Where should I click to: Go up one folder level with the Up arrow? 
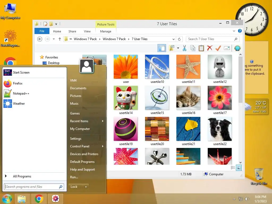pos(60,39)
